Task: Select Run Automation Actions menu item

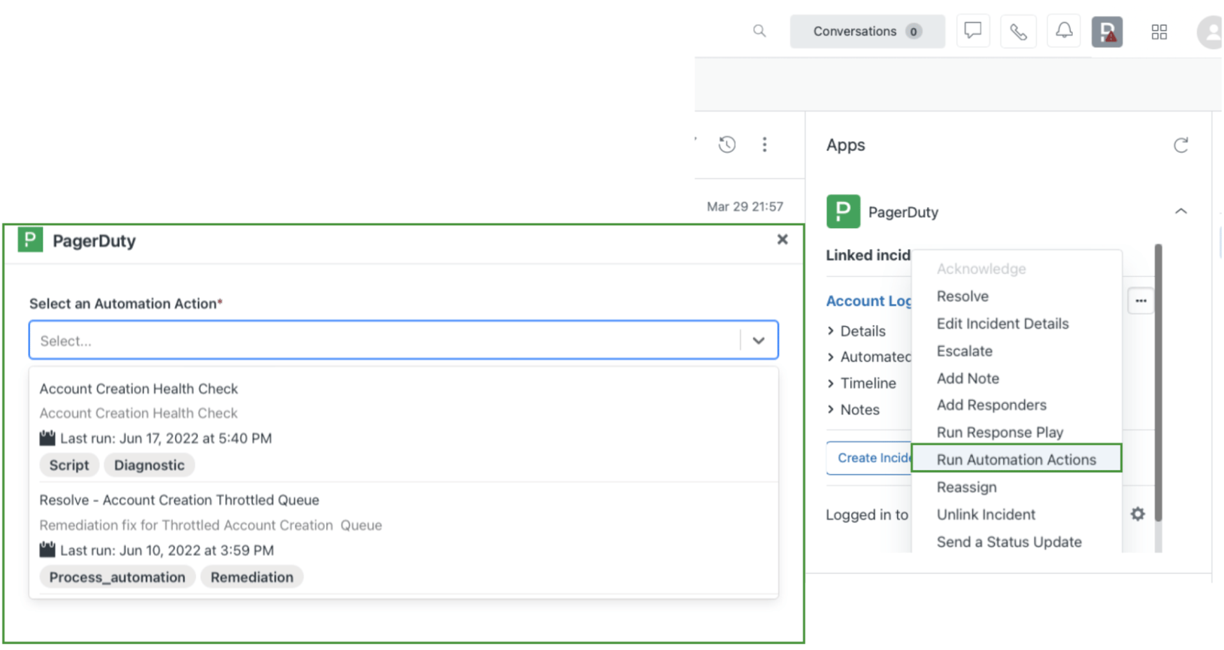Action: click(x=1016, y=459)
